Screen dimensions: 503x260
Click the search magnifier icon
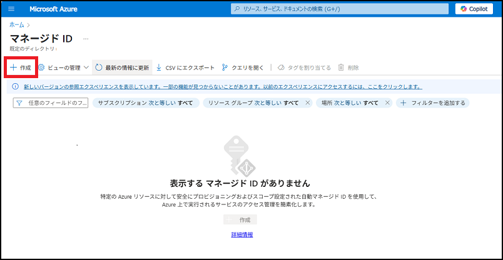click(237, 9)
